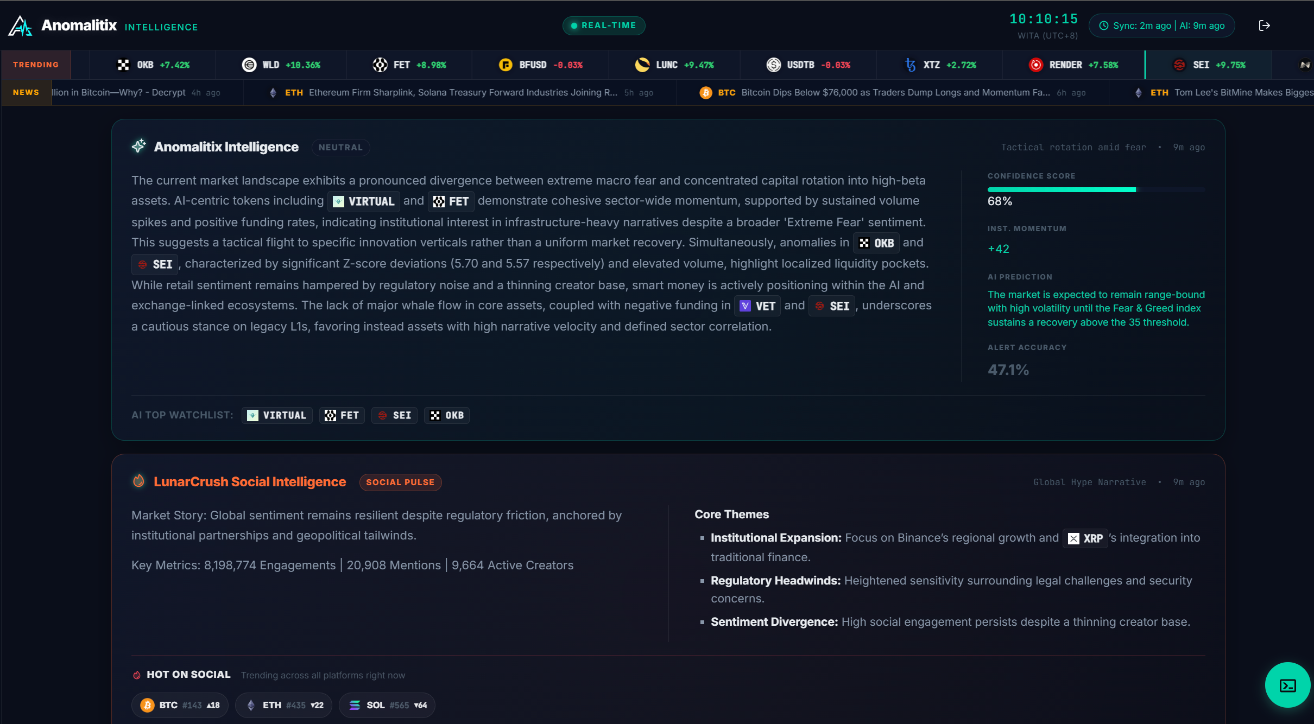Click the VIRTUAL icon in AI top watchlist
Screen dimensions: 1314x724
[252, 416]
